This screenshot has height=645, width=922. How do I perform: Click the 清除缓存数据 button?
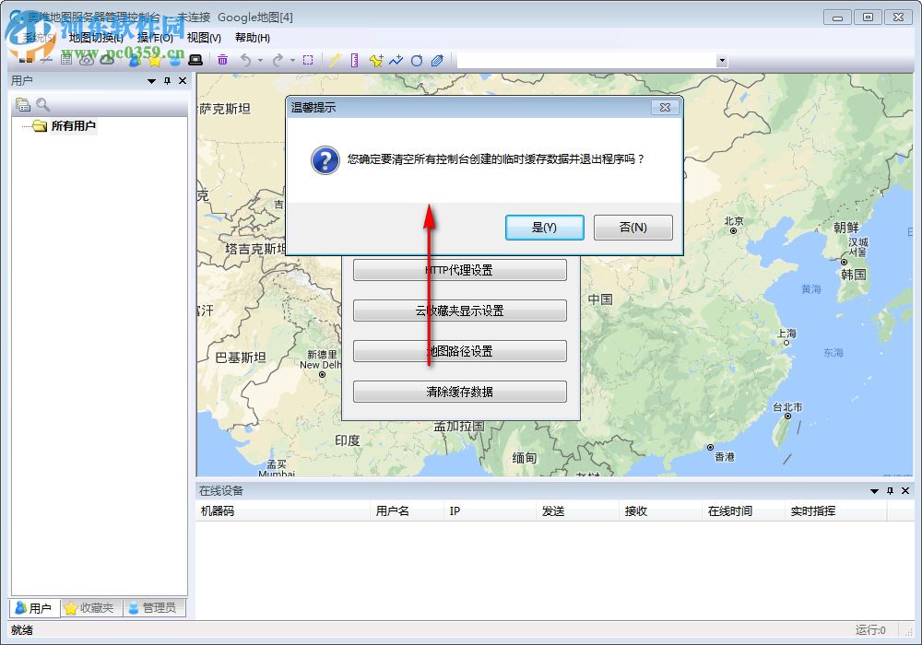click(x=459, y=391)
